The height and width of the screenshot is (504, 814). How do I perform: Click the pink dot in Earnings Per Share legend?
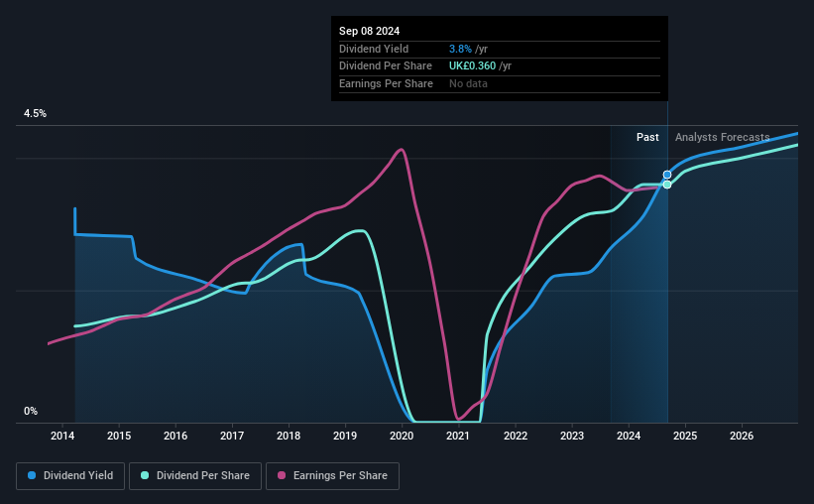[282, 475]
